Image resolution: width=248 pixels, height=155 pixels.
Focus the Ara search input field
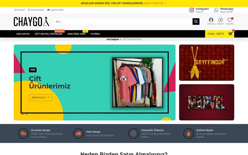coord(123,21)
